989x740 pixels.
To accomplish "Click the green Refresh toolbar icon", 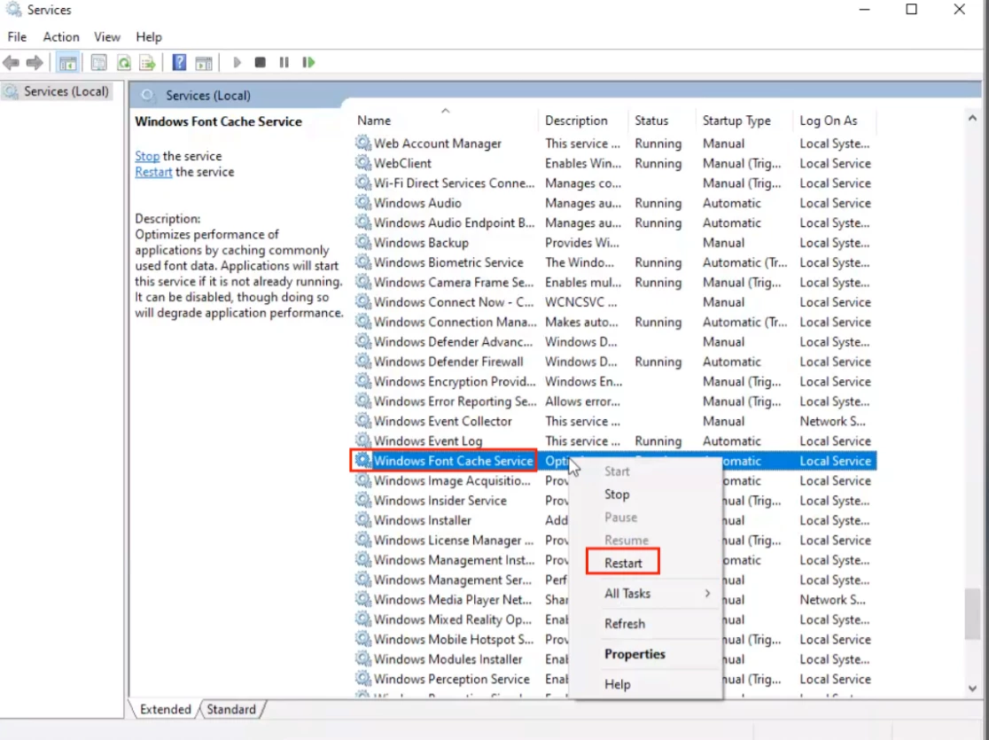I will [124, 62].
